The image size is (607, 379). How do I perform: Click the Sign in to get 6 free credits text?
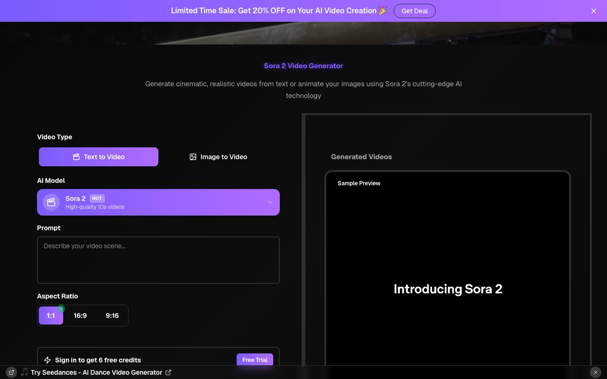point(98,360)
